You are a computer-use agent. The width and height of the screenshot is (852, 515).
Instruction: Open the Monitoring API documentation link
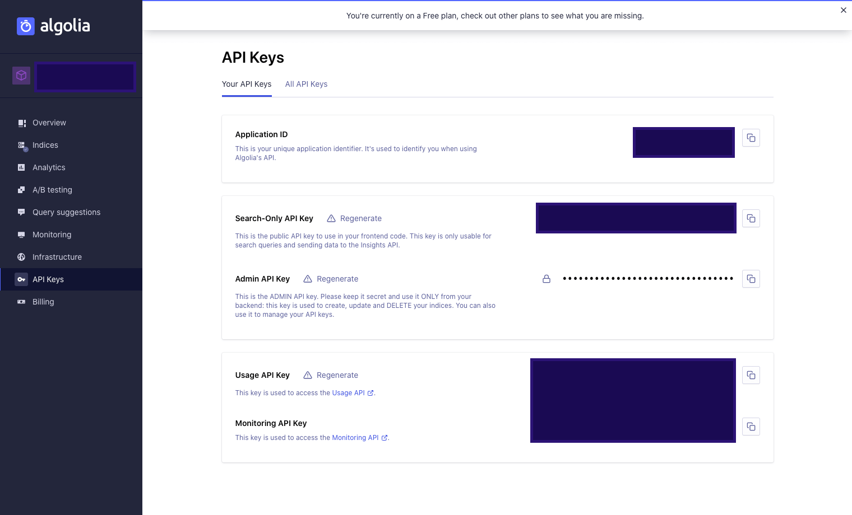[x=360, y=438]
